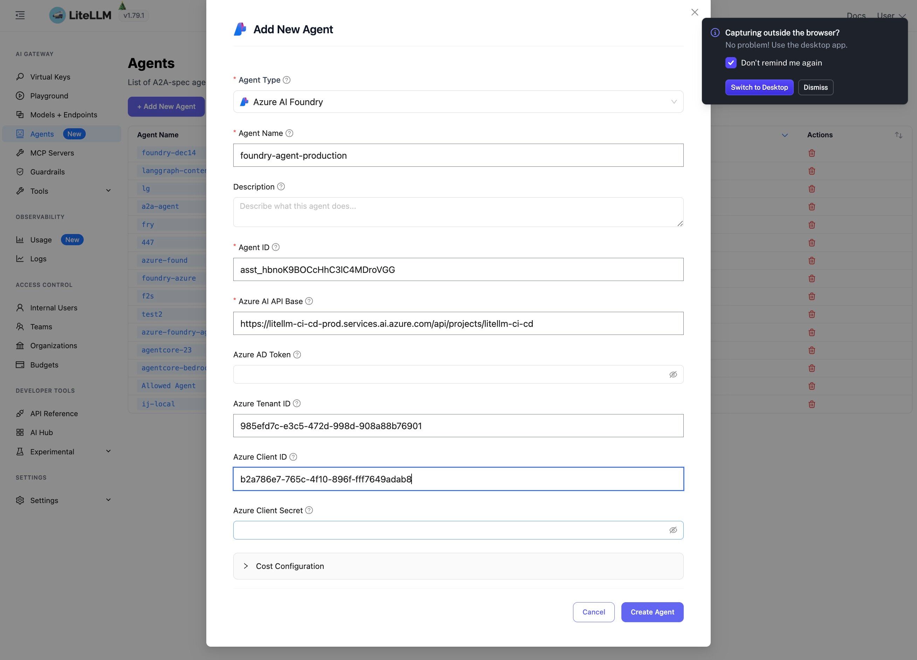The image size is (917, 660).
Task: Show the Azure AD Token value
Action: [673, 374]
